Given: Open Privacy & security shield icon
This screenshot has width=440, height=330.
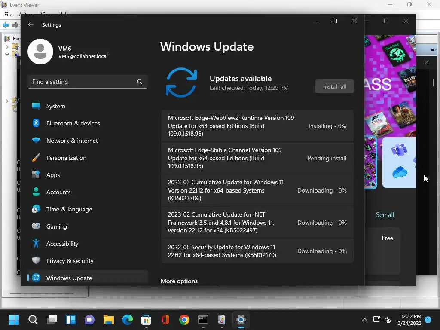Looking at the screenshot, I should coord(36,260).
